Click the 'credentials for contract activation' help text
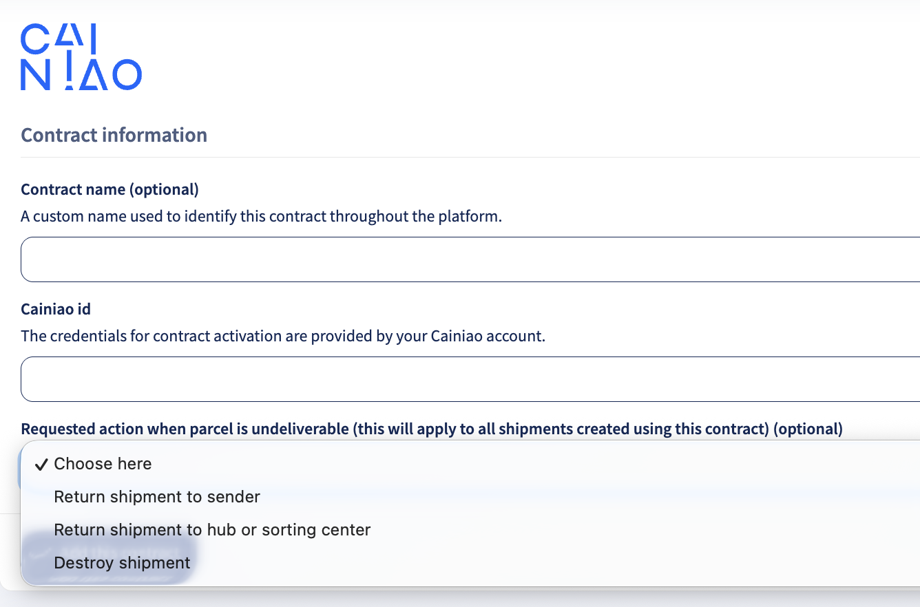The width and height of the screenshot is (920, 607). [x=283, y=337]
